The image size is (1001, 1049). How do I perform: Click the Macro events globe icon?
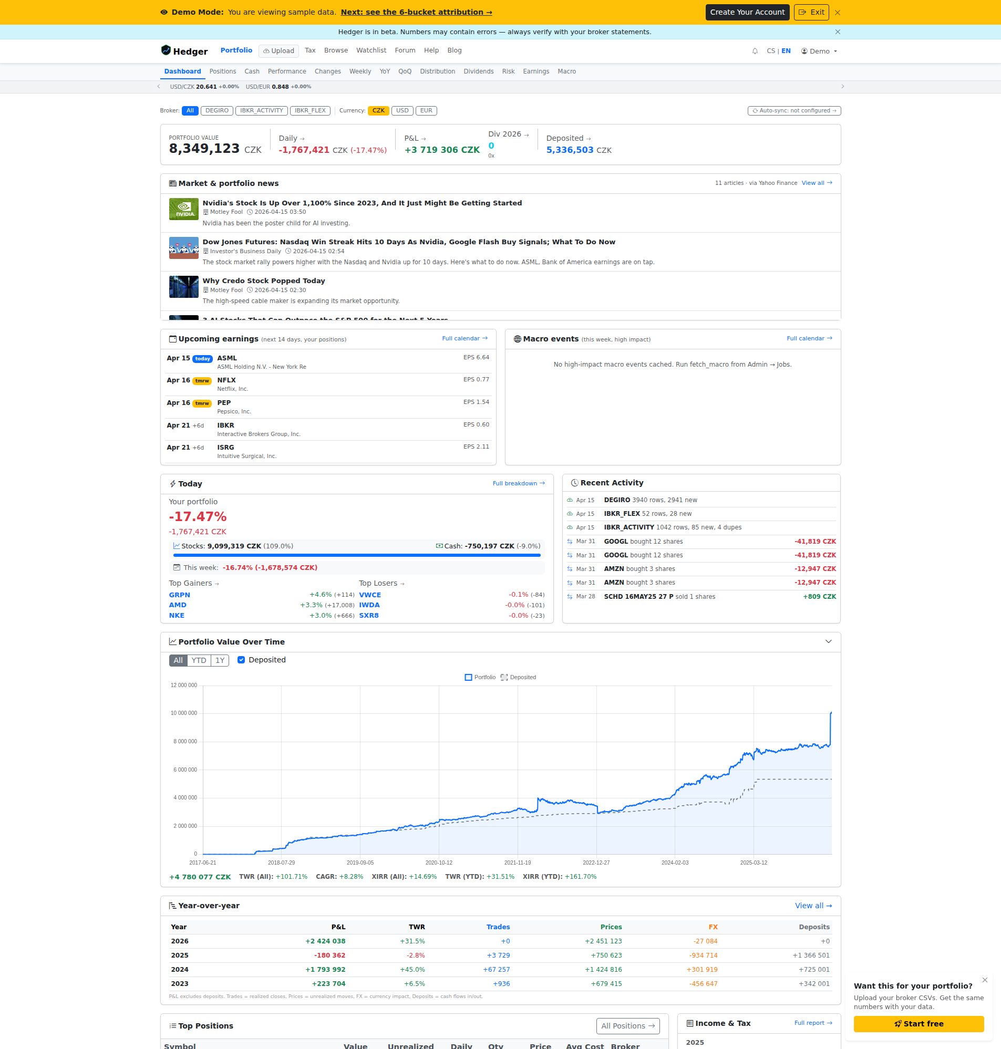pyautogui.click(x=517, y=339)
